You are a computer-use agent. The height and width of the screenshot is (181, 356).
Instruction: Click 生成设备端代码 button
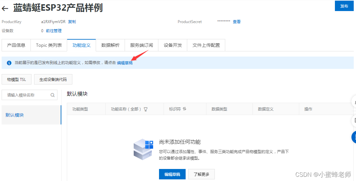pyautogui.click(x=53, y=79)
